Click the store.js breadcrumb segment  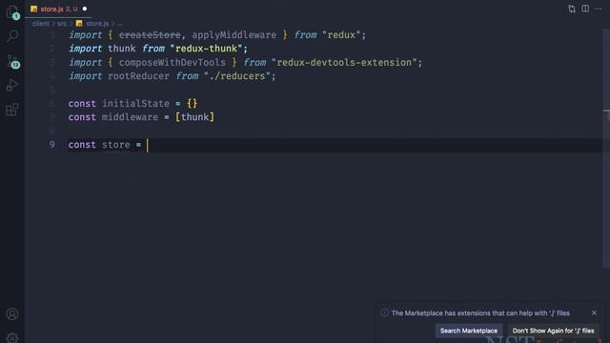97,23
